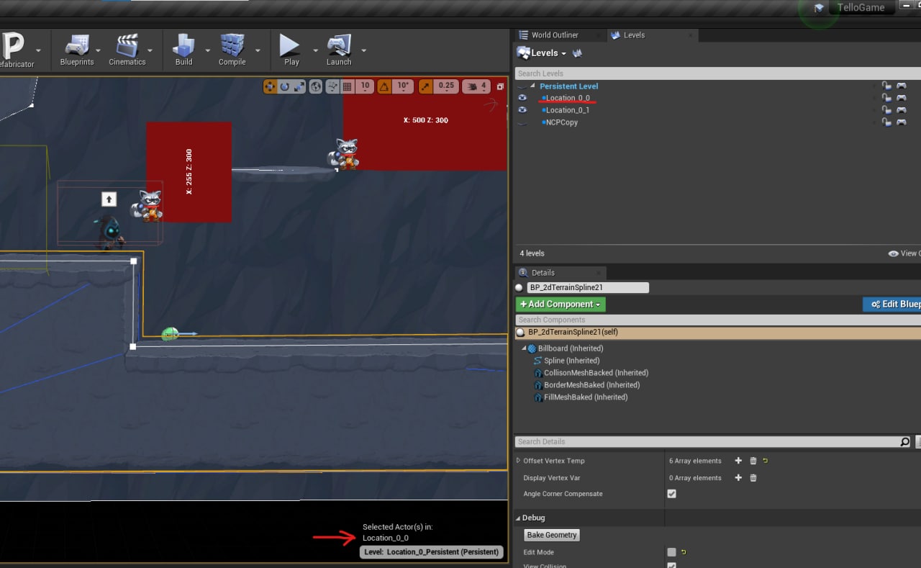The width and height of the screenshot is (921, 568).
Task: Open the Cinematics dropdown arrow
Action: point(150,51)
